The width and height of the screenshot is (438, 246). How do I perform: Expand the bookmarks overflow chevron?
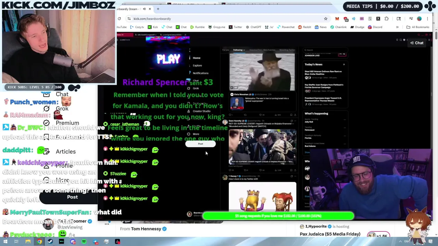pyautogui.click(x=397, y=27)
